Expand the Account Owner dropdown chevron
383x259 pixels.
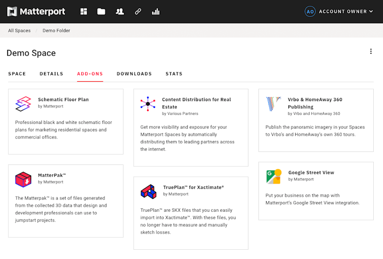coord(371,11)
